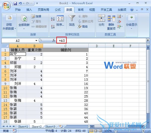Expand the Name Box dropdown
151x133 pixels.
pos(36,40)
